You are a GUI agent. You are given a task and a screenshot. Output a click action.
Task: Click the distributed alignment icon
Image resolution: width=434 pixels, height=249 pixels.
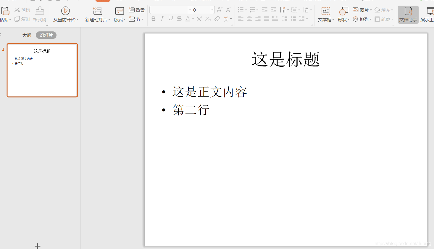[x=275, y=19]
